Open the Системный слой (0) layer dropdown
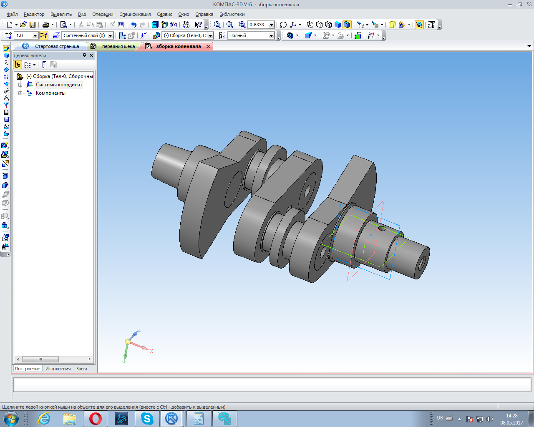The height and width of the screenshot is (427, 534). coord(110,35)
